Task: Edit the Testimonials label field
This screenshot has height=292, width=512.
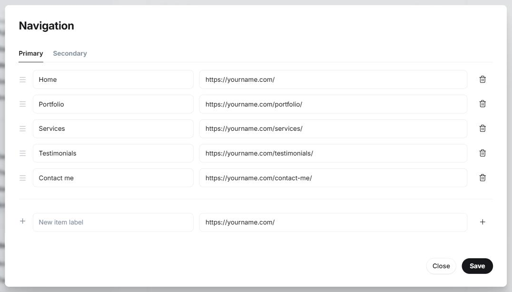Action: [113, 153]
